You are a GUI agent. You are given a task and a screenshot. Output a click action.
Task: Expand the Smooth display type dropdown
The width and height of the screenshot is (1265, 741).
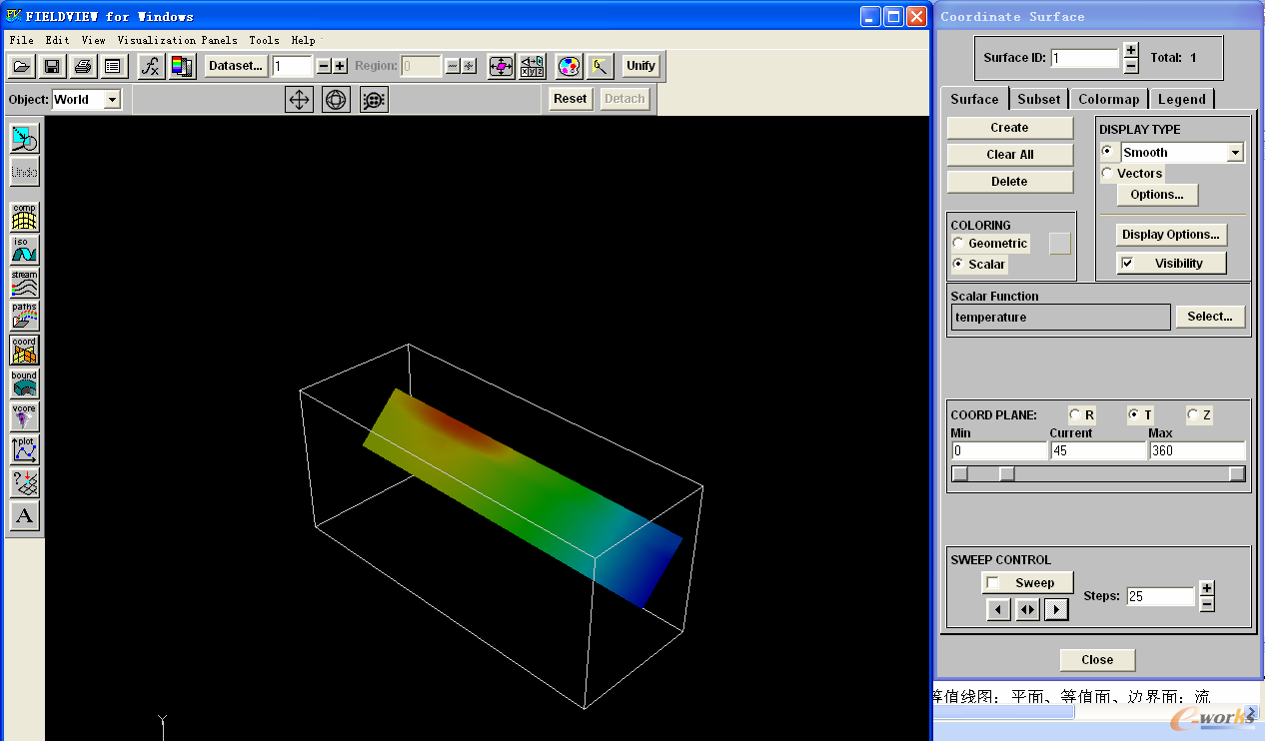coord(1235,153)
